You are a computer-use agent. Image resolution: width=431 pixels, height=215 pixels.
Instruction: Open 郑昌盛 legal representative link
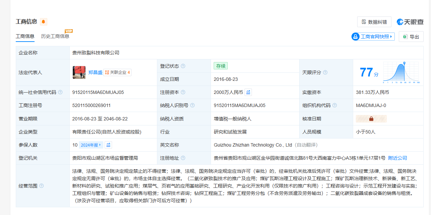[x=95, y=72]
